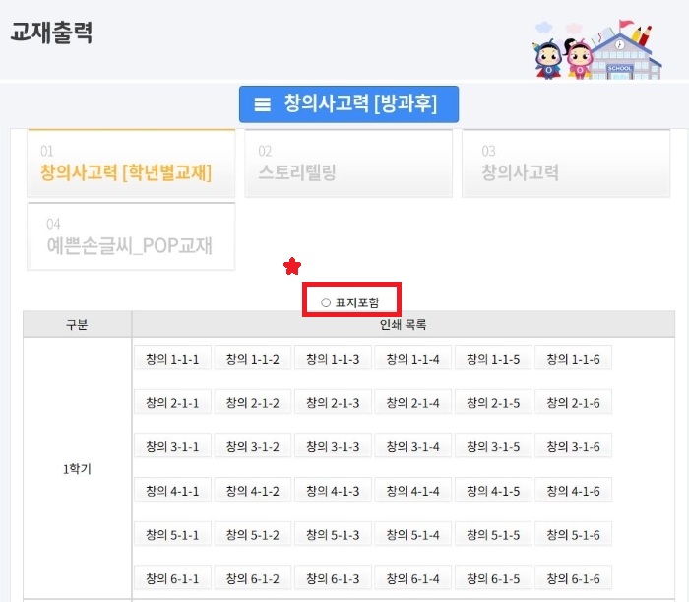Click the 창의 2-1-6 button
The width and height of the screenshot is (689, 602).
[574, 402]
